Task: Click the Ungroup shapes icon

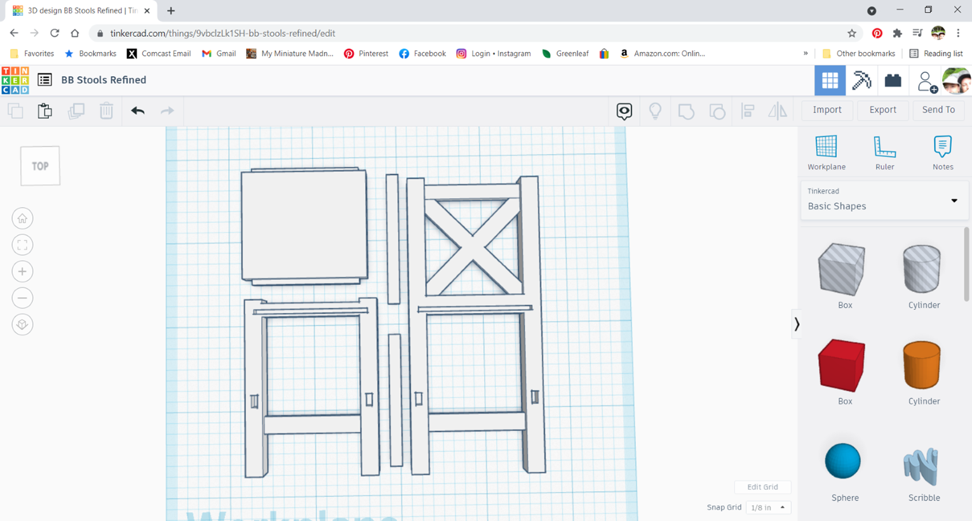Action: pos(717,111)
